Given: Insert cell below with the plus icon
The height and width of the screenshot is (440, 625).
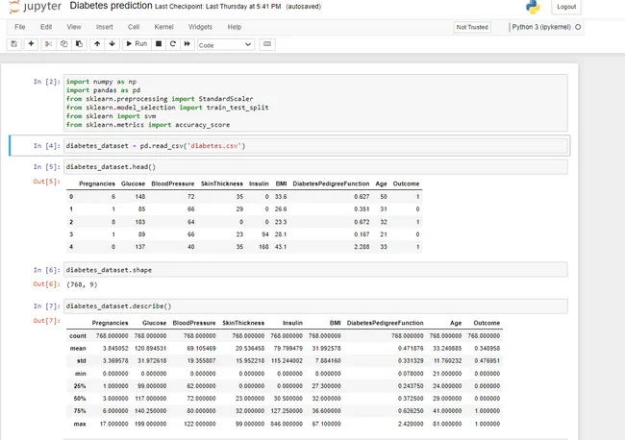Looking at the screenshot, I should (31, 44).
